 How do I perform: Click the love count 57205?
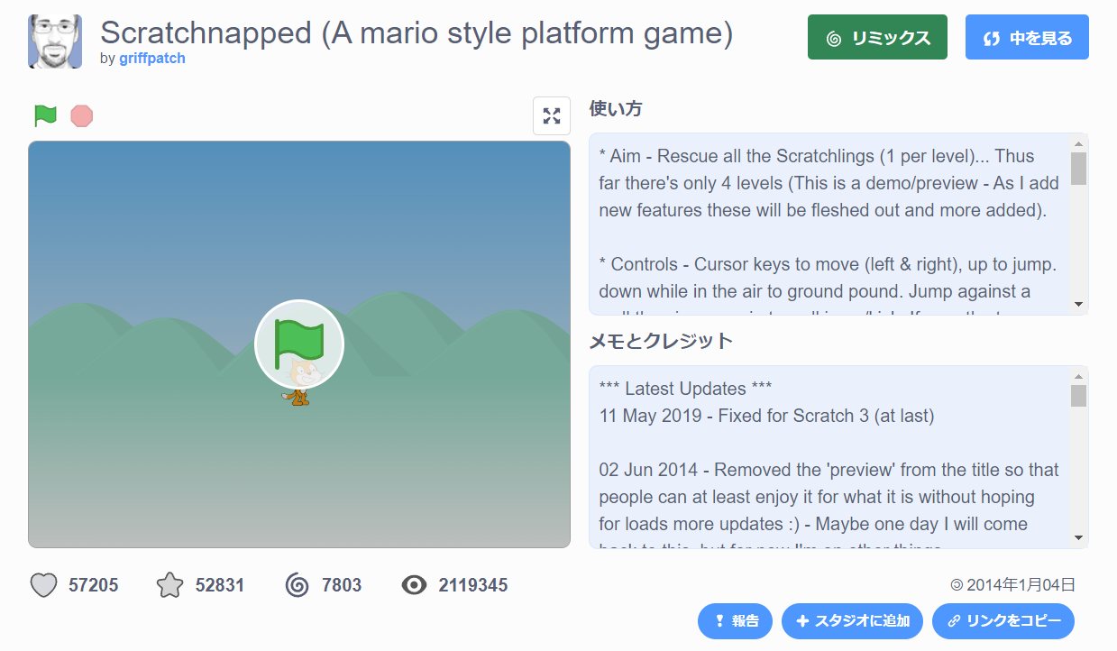[x=94, y=585]
